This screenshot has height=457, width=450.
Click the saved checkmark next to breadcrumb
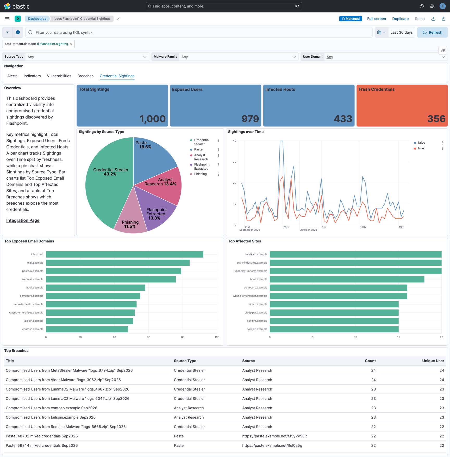118,19
